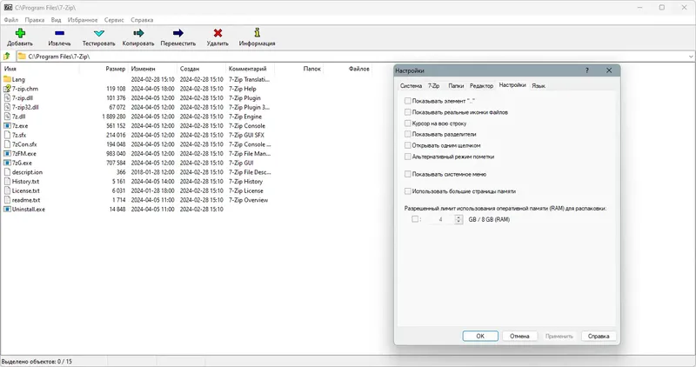This screenshot has width=696, height=367.
Task: Open the Избранное menu
Action: 83,20
